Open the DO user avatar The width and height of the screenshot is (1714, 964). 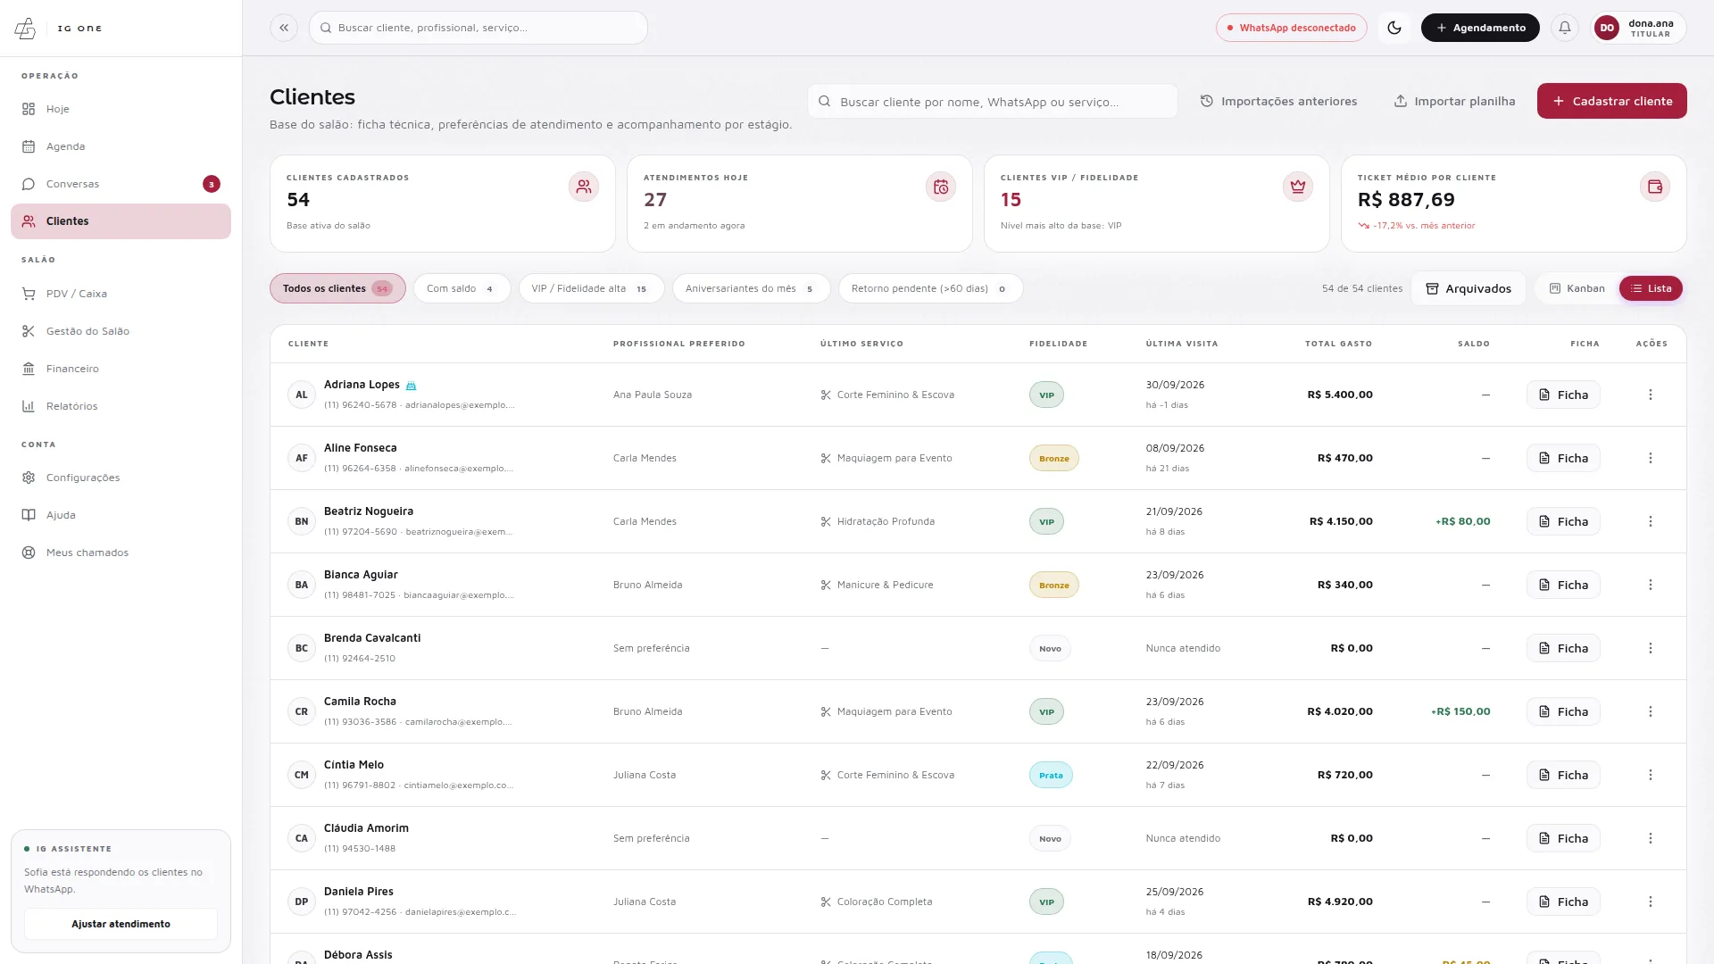[x=1607, y=28]
